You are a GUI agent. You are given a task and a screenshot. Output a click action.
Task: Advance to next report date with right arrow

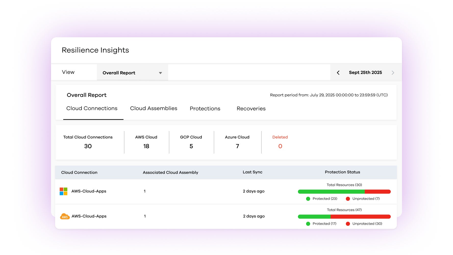(393, 72)
